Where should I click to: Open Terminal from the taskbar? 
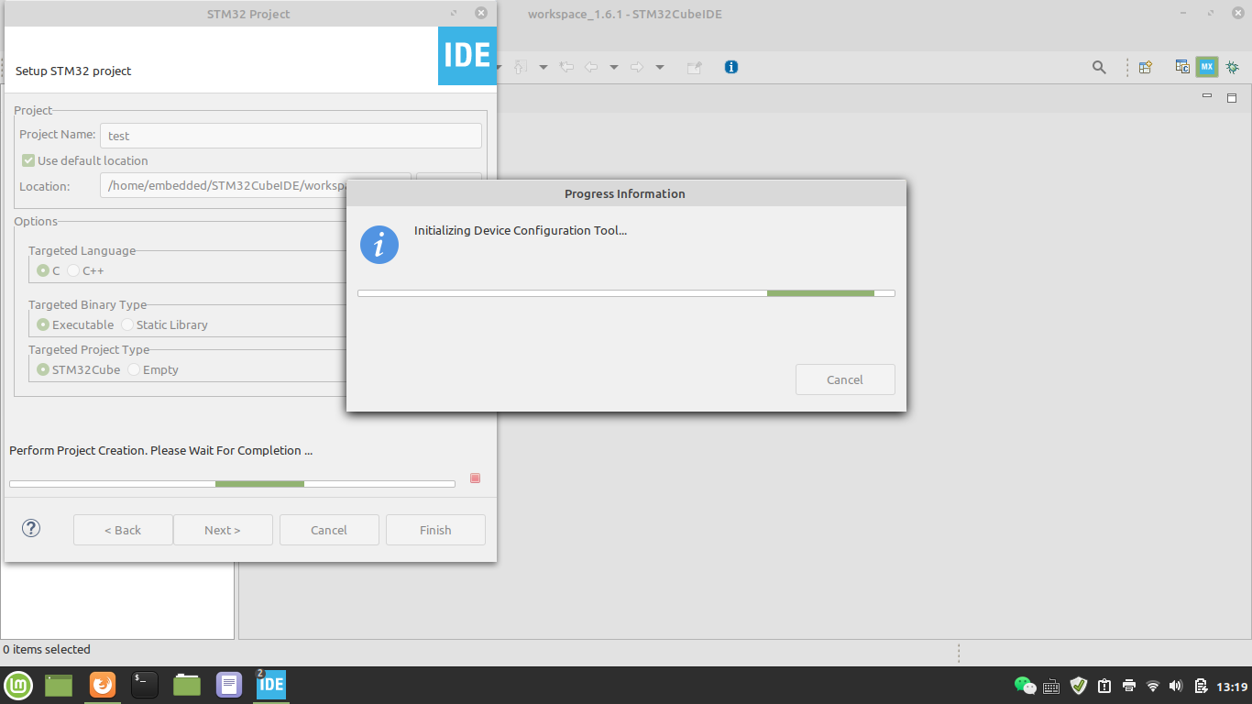click(x=145, y=685)
